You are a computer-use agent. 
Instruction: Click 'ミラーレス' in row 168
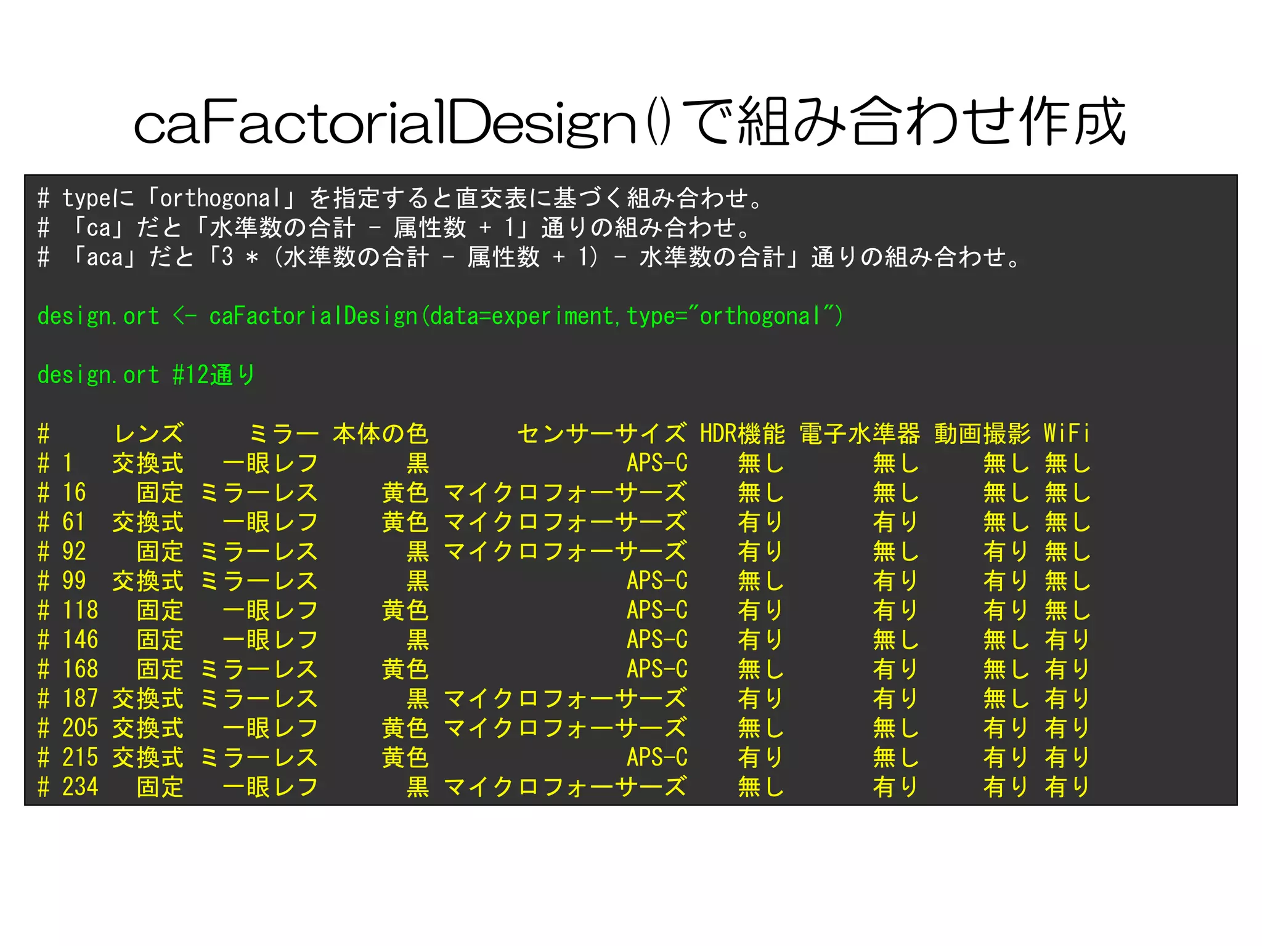click(x=259, y=670)
